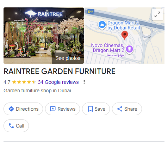Click the blue Directions diamond icon
Viewport: 168px width, 142px height.
point(11,109)
